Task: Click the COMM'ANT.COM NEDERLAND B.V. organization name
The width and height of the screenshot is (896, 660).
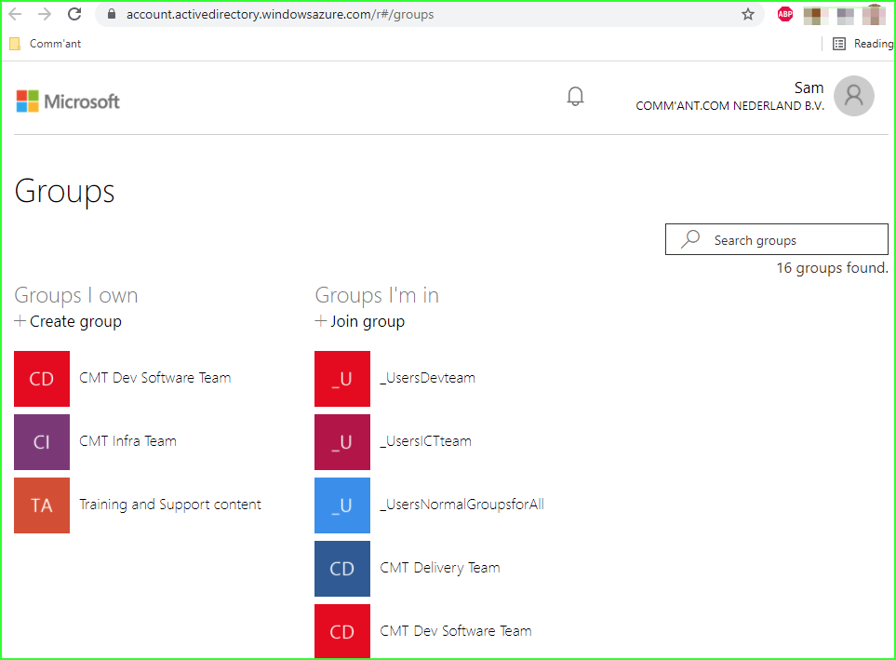Action: (x=729, y=106)
